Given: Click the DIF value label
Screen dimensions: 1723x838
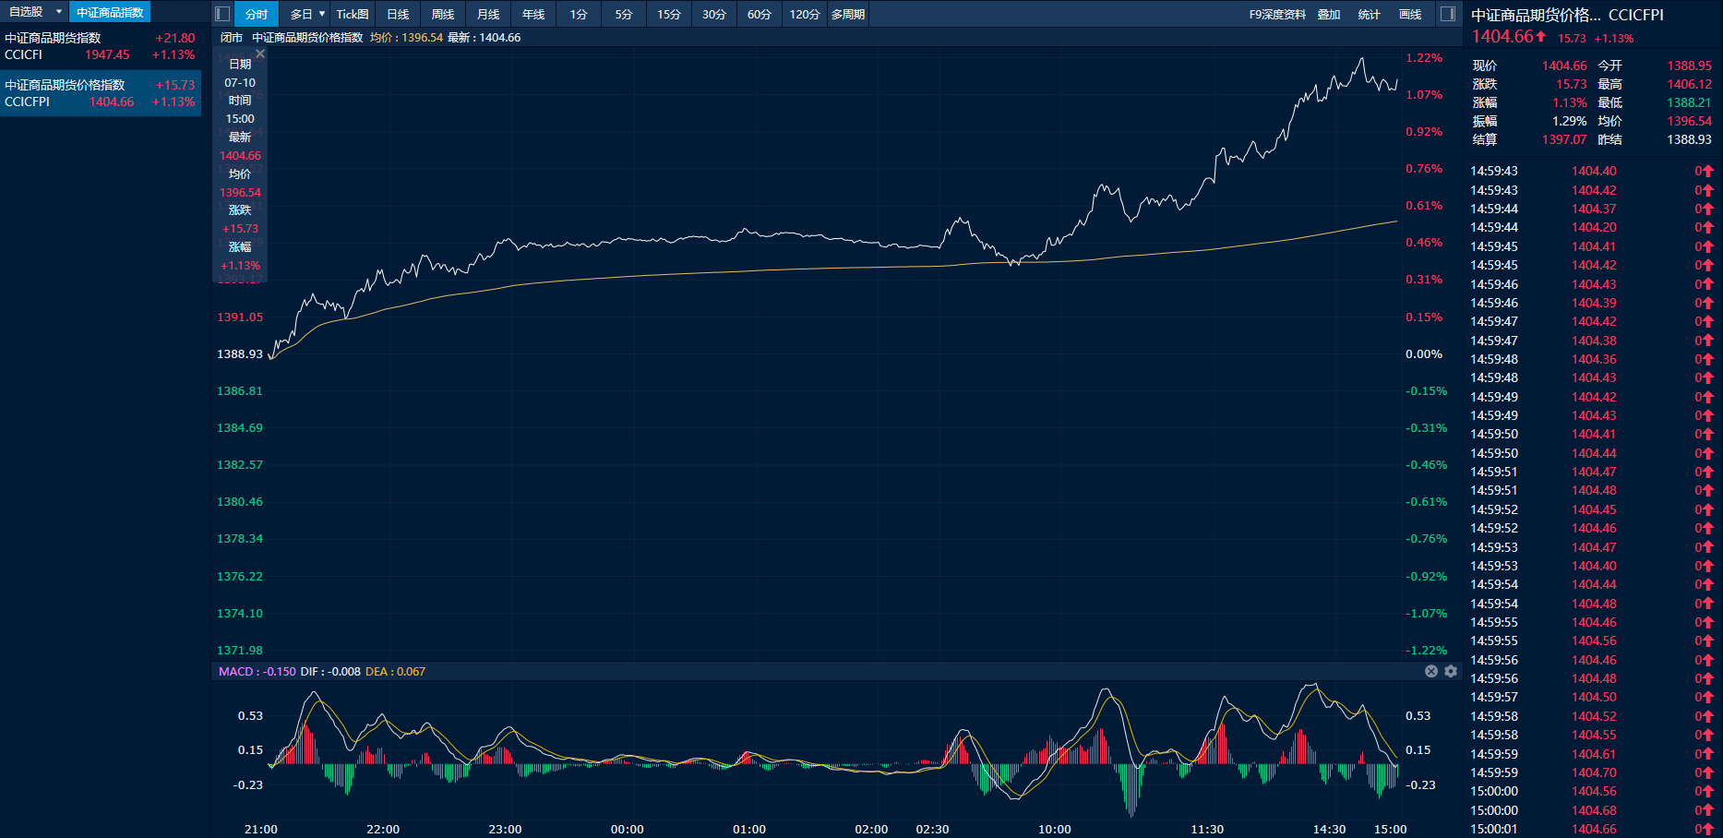Looking at the screenshot, I should tap(330, 671).
